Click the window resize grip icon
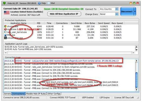 coord(138,98)
